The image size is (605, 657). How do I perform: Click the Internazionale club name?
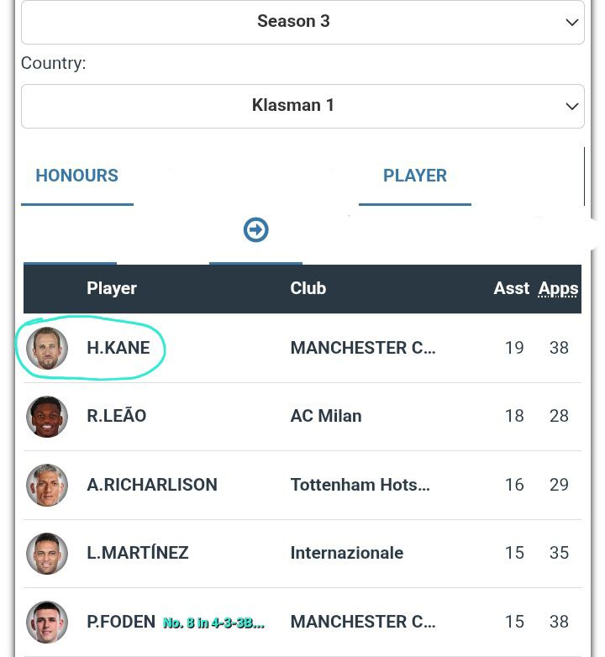point(346,553)
